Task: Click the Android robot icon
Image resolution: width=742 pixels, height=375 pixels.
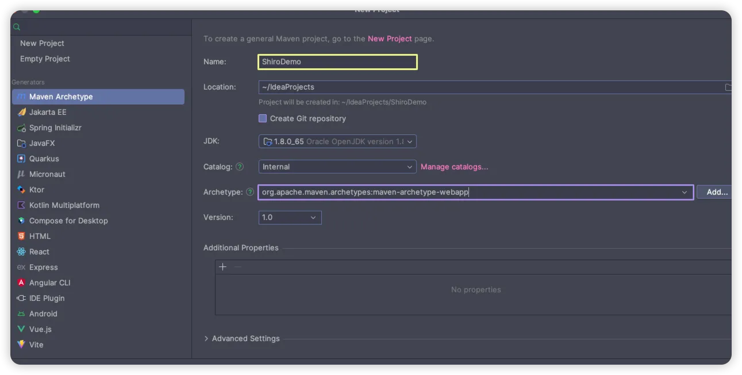Action: click(21, 314)
